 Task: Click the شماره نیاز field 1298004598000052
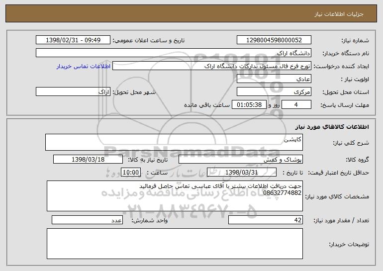[274, 40]
